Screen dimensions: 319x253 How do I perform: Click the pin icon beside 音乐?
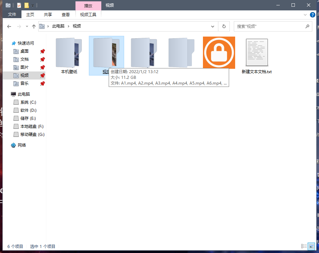tap(43, 84)
